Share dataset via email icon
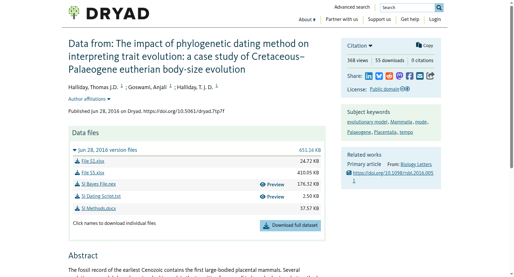Viewport: 514px width, 277px height. (x=420, y=76)
